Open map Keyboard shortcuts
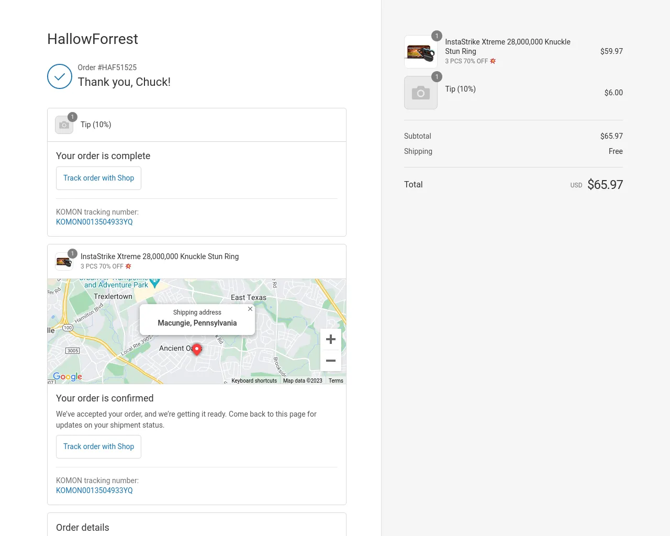 coord(254,381)
